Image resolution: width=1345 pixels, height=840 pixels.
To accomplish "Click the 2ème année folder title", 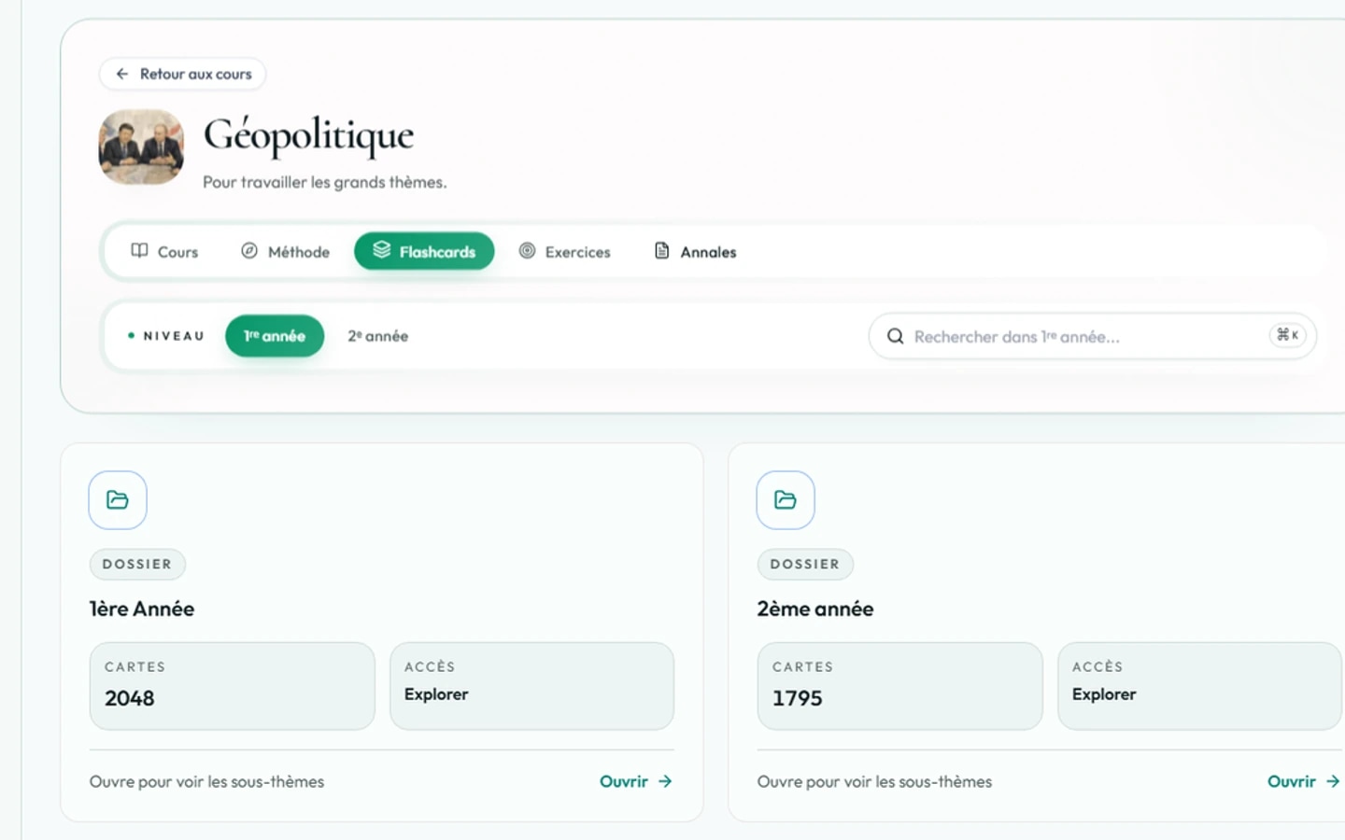I will click(x=815, y=609).
